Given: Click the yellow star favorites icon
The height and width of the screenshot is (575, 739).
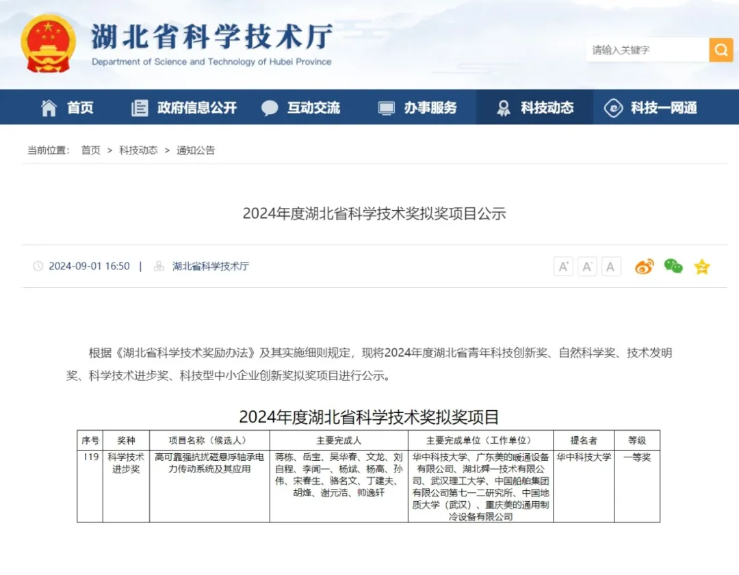Looking at the screenshot, I should click(x=702, y=267).
